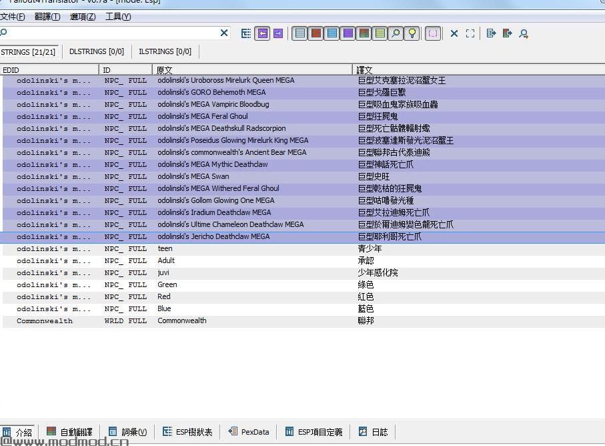Sort by the 原文 column header
Viewport: 605px width, 446px height.
tap(252, 70)
